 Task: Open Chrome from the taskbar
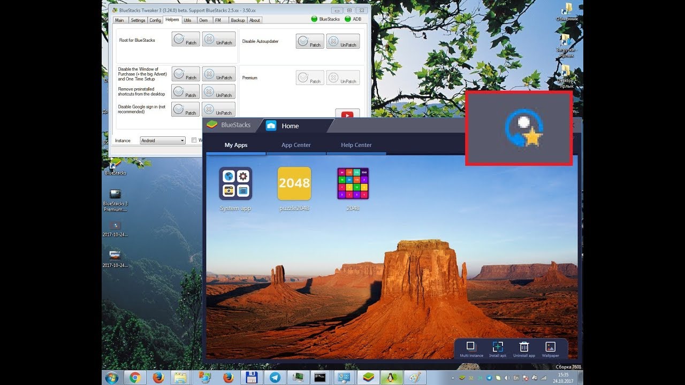coord(135,378)
